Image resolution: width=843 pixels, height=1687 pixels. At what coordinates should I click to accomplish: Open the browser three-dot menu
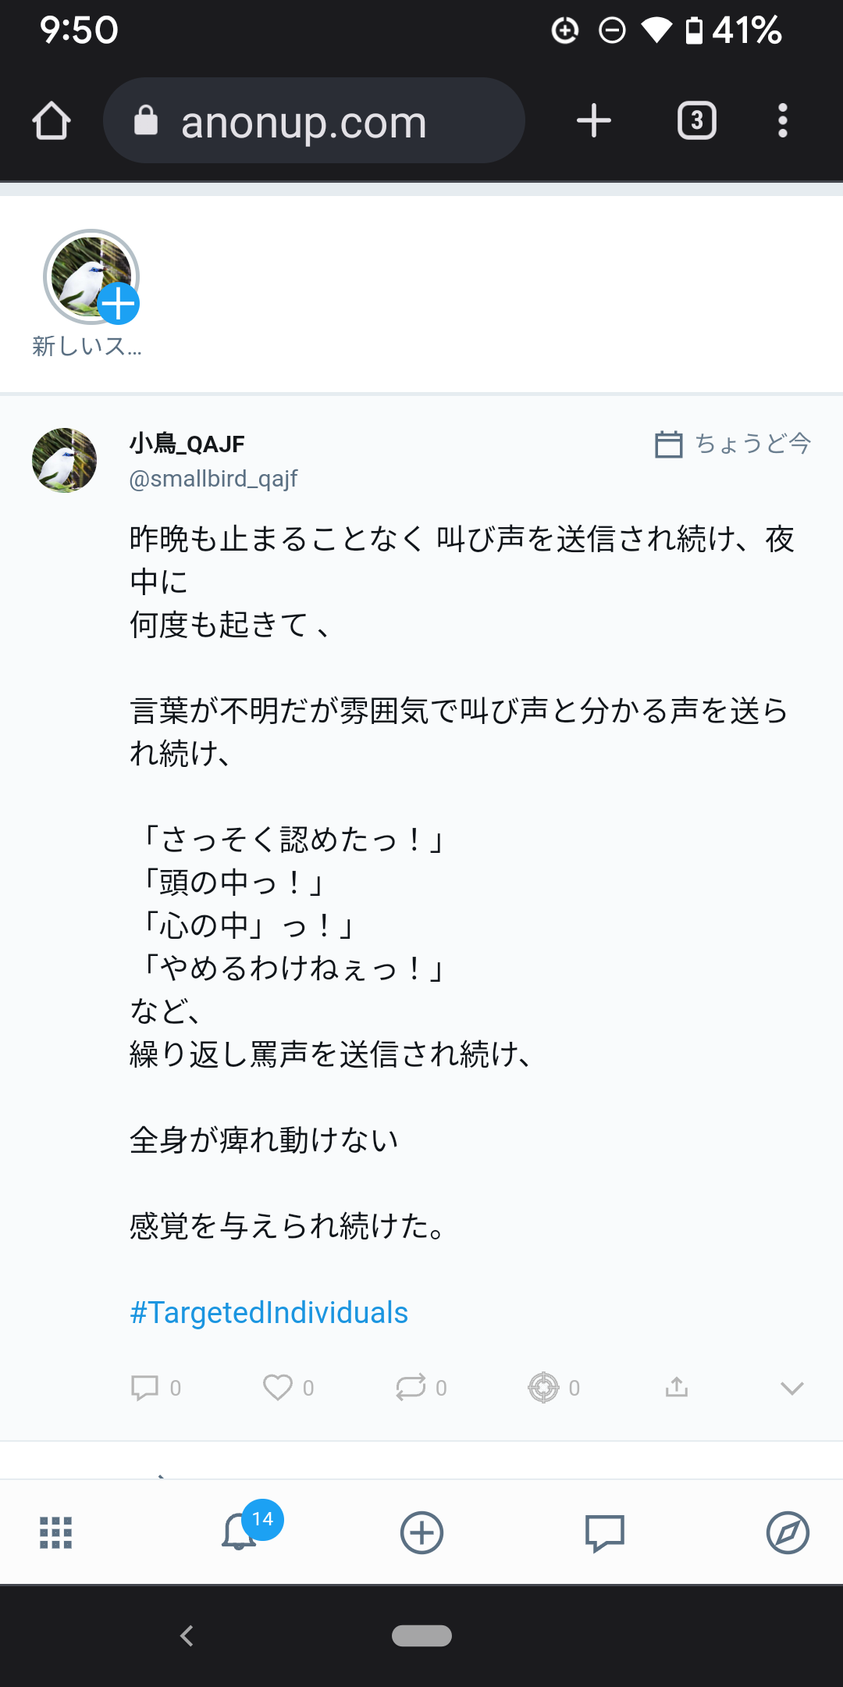[782, 121]
